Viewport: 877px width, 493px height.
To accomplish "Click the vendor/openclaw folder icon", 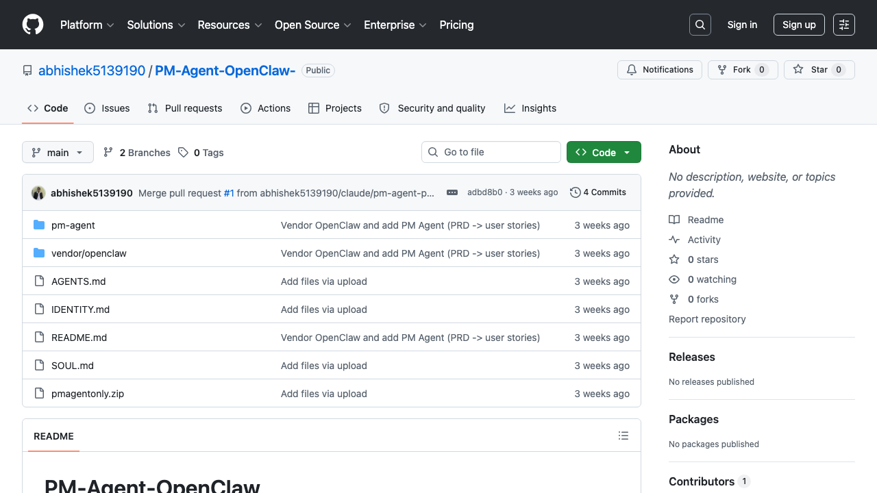I will (39, 253).
